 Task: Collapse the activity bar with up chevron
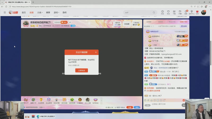101,101
